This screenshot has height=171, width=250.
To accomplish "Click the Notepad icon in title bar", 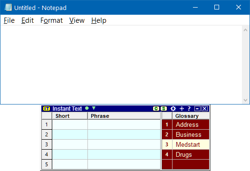I will click(8, 7).
